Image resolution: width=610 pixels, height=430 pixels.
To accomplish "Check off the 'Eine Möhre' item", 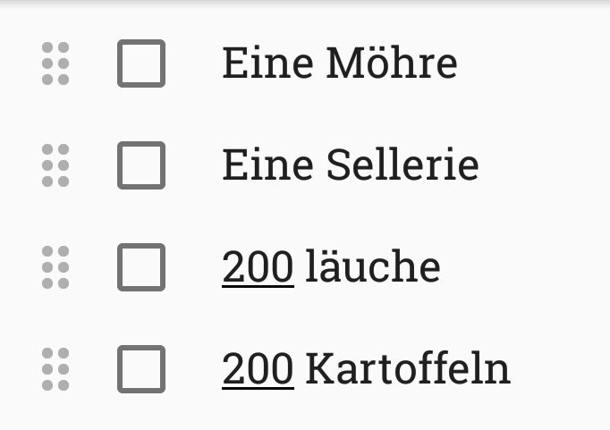I will point(141,63).
